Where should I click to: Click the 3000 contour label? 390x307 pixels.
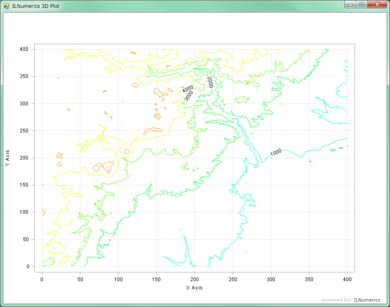pyautogui.click(x=189, y=96)
